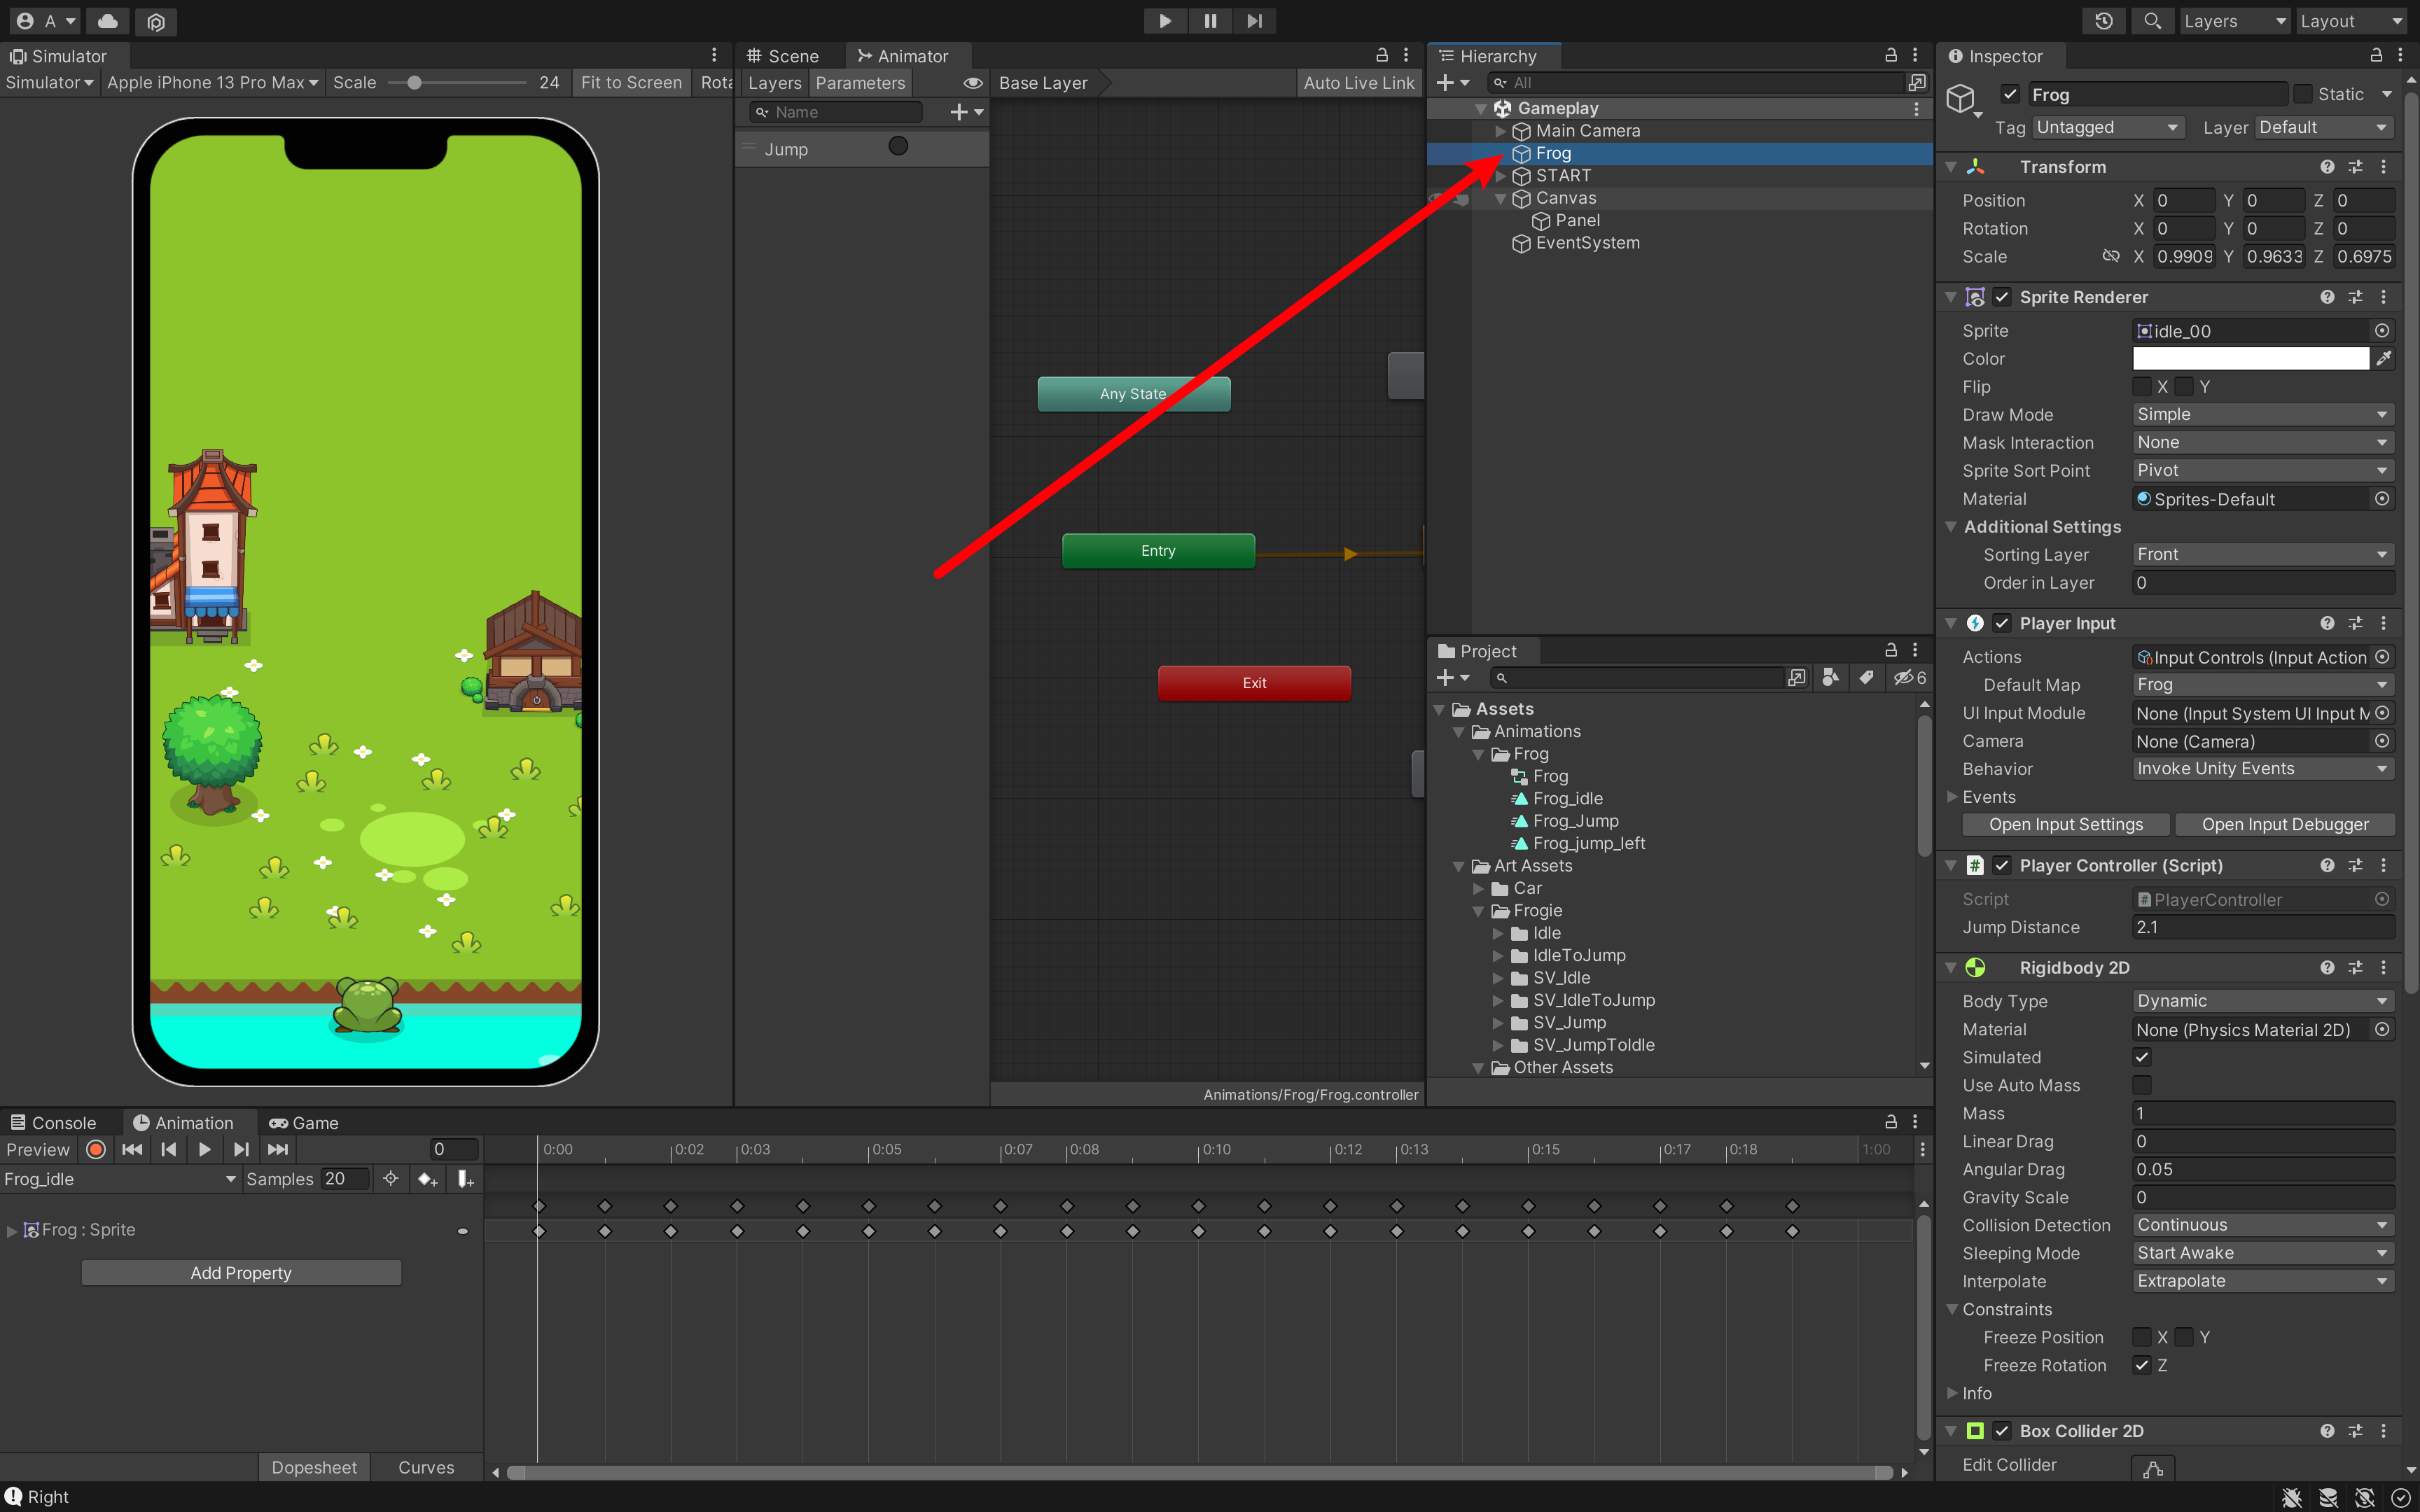Click the color eyedropper icon
The width and height of the screenshot is (2420, 1512).
coord(2384,358)
